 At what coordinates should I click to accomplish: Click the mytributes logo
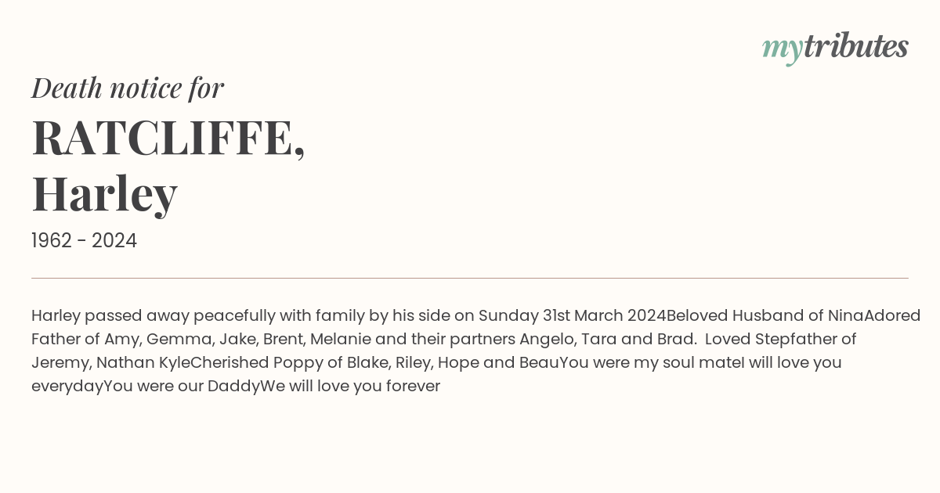click(835, 48)
